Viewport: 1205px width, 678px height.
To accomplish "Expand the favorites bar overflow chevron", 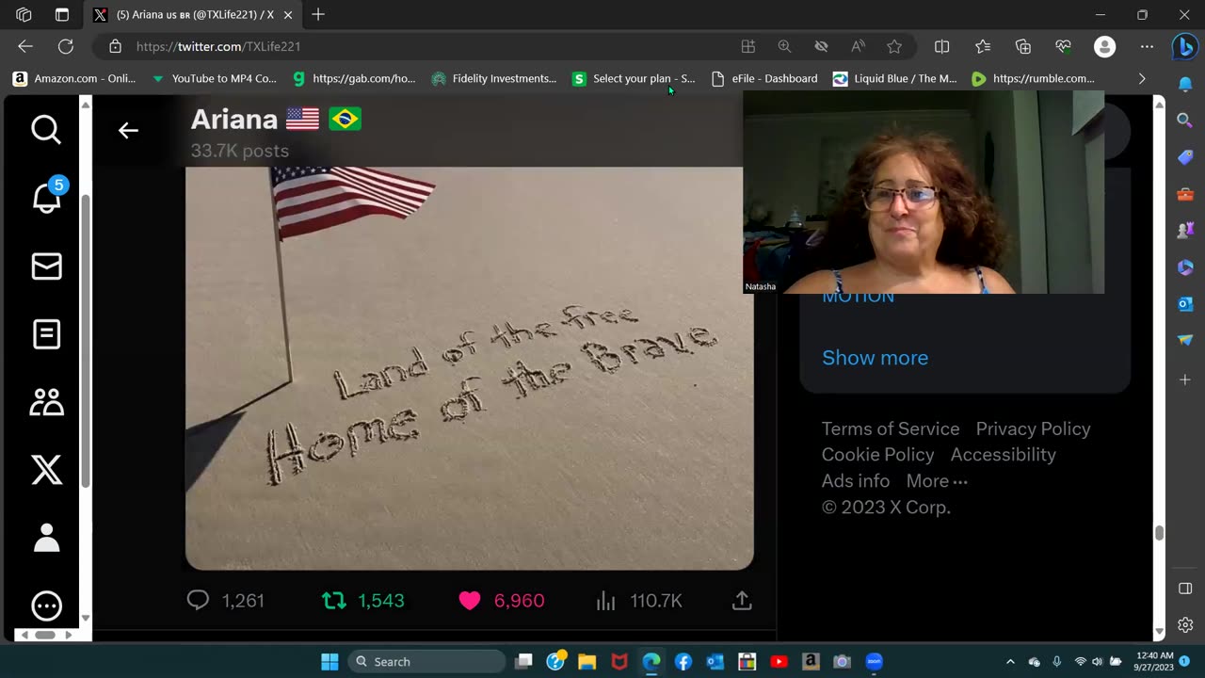I will point(1142,78).
